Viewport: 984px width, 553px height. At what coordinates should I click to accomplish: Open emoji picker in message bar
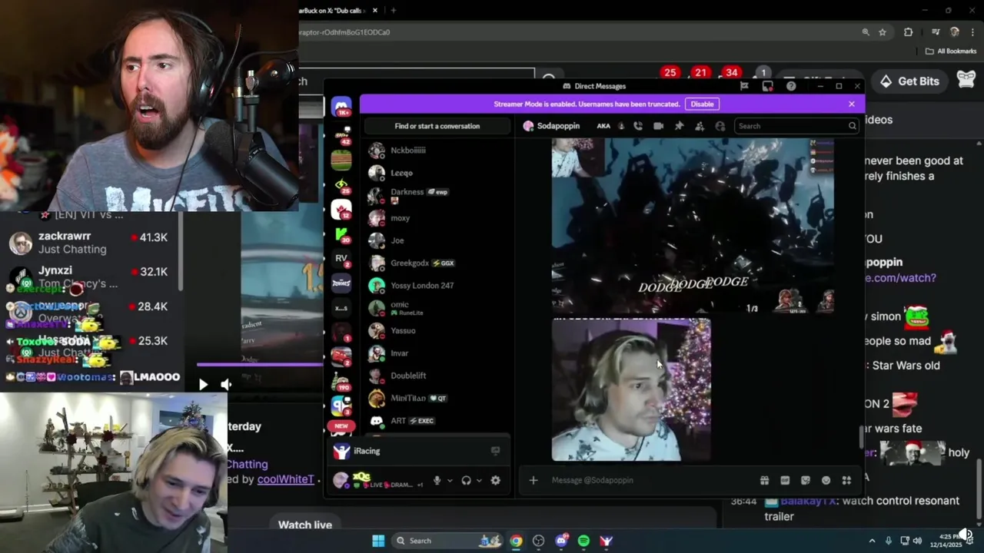[x=826, y=480]
